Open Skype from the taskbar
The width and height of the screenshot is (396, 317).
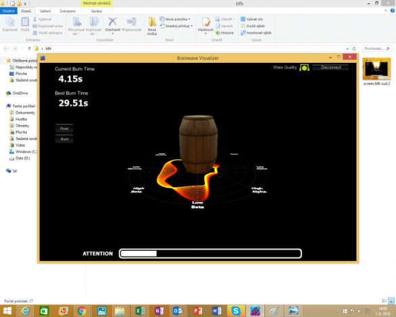point(236,311)
